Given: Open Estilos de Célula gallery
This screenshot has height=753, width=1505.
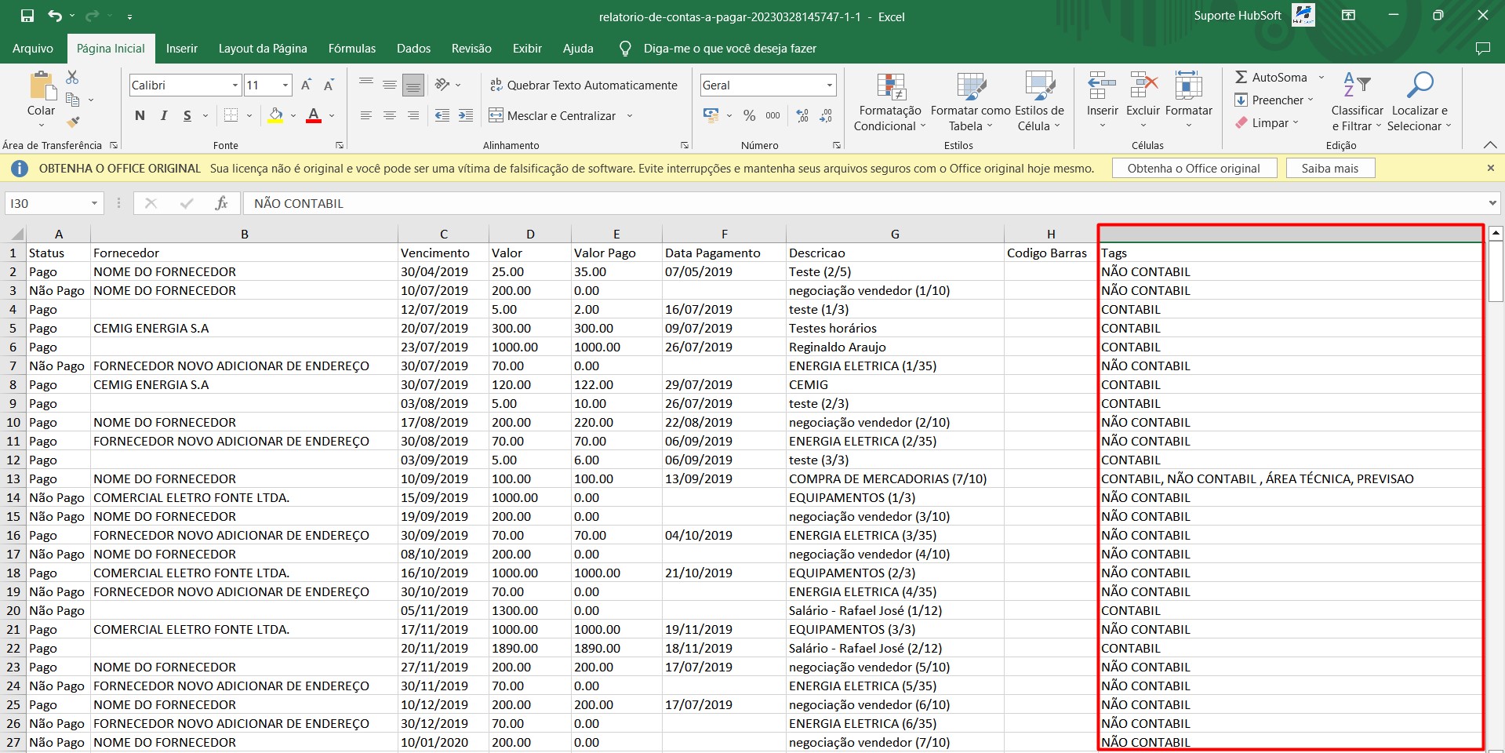Looking at the screenshot, I should (1039, 102).
